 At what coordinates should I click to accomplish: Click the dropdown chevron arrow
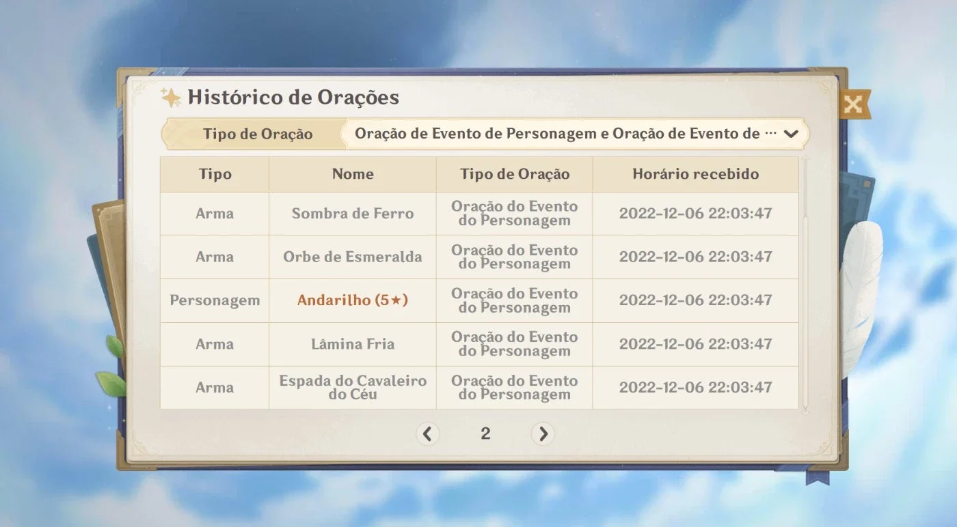pyautogui.click(x=791, y=134)
